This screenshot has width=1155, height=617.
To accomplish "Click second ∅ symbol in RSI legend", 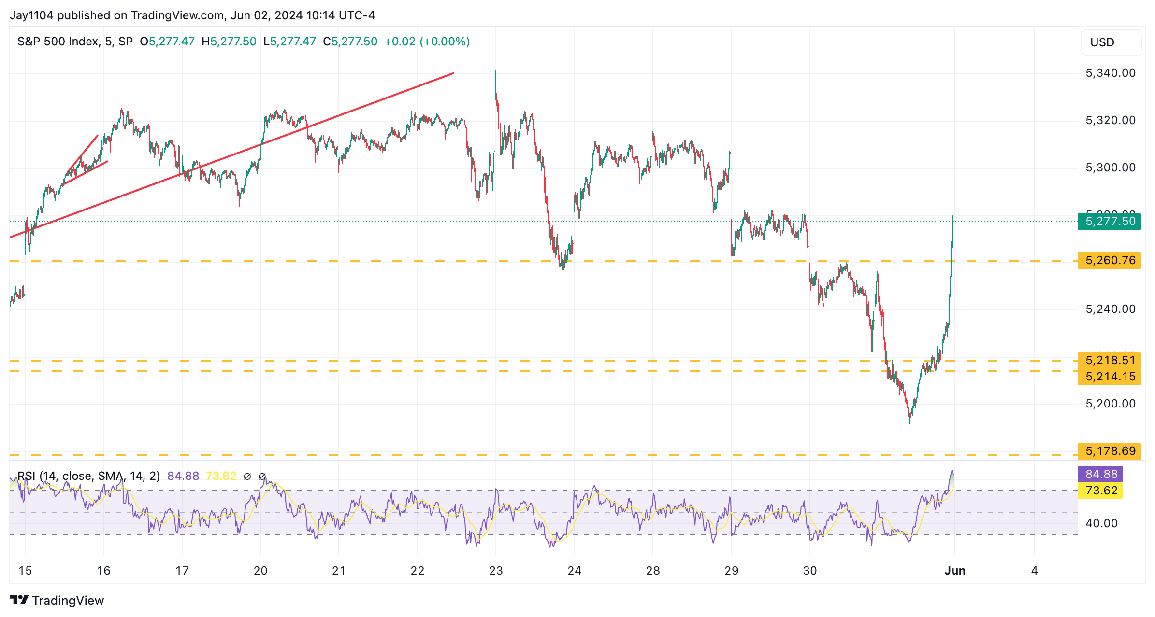I will tap(262, 477).
